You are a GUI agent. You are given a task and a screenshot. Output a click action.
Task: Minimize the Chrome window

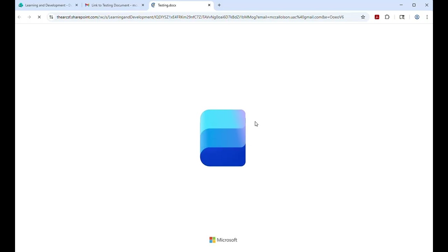[x=401, y=5]
